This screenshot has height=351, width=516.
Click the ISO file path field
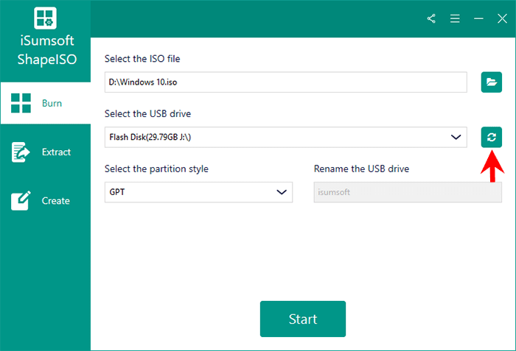[286, 82]
